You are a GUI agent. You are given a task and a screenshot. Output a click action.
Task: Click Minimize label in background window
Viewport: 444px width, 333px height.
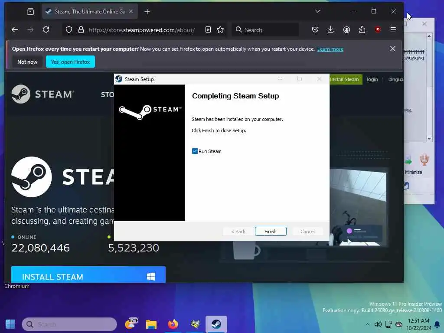413,172
